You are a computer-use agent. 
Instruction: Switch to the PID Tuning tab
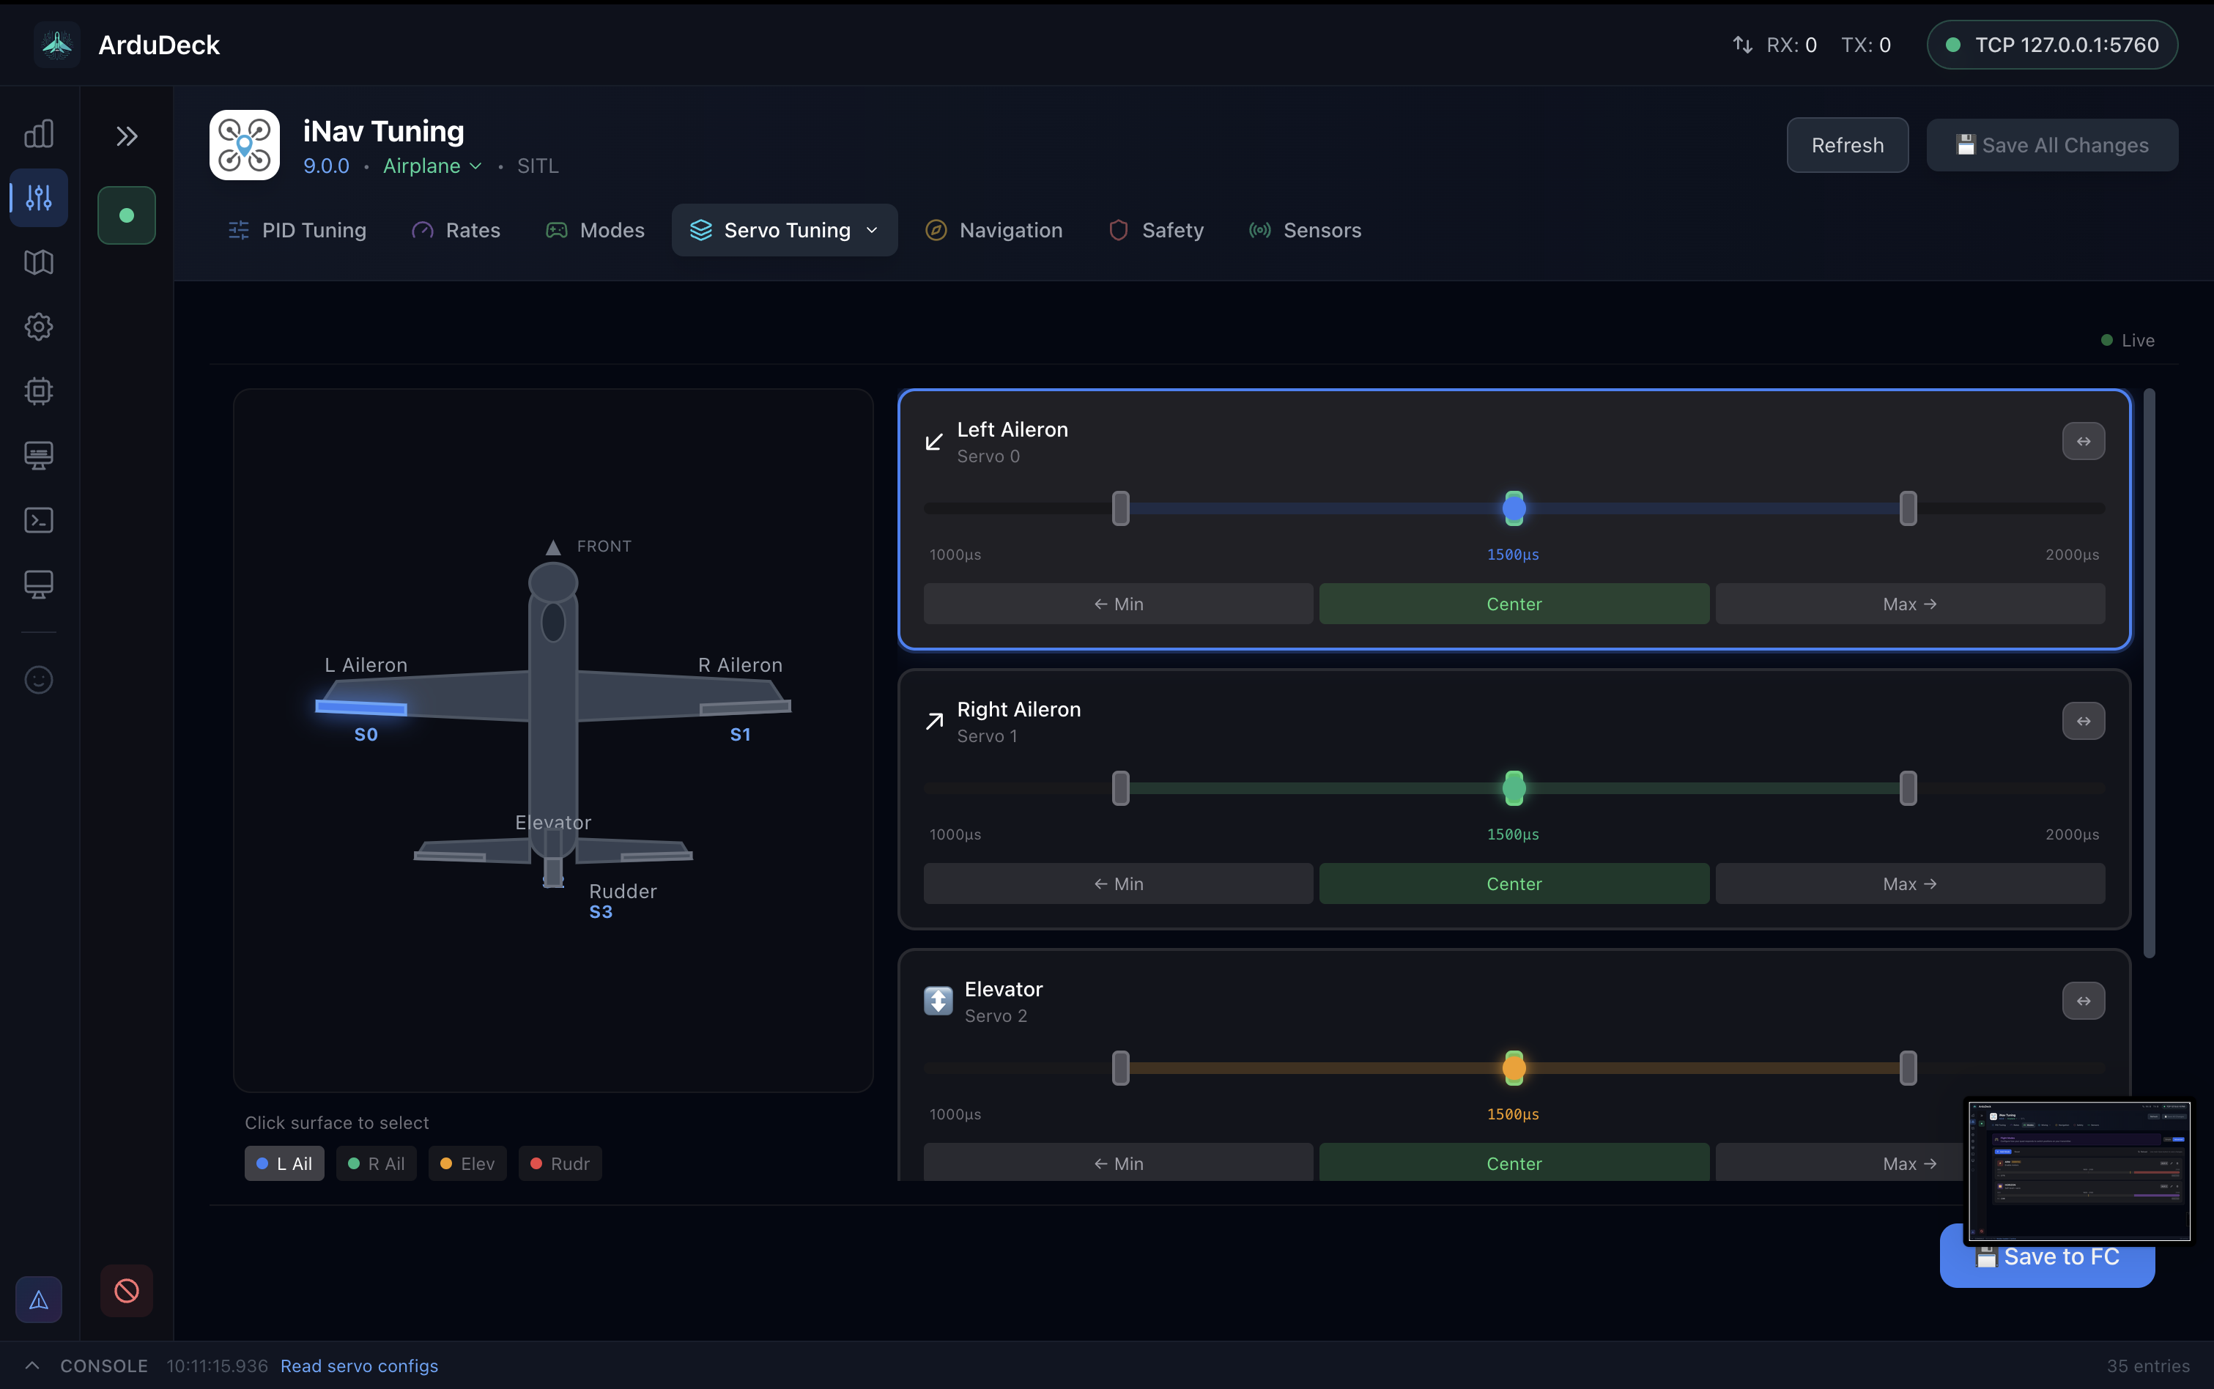point(297,229)
